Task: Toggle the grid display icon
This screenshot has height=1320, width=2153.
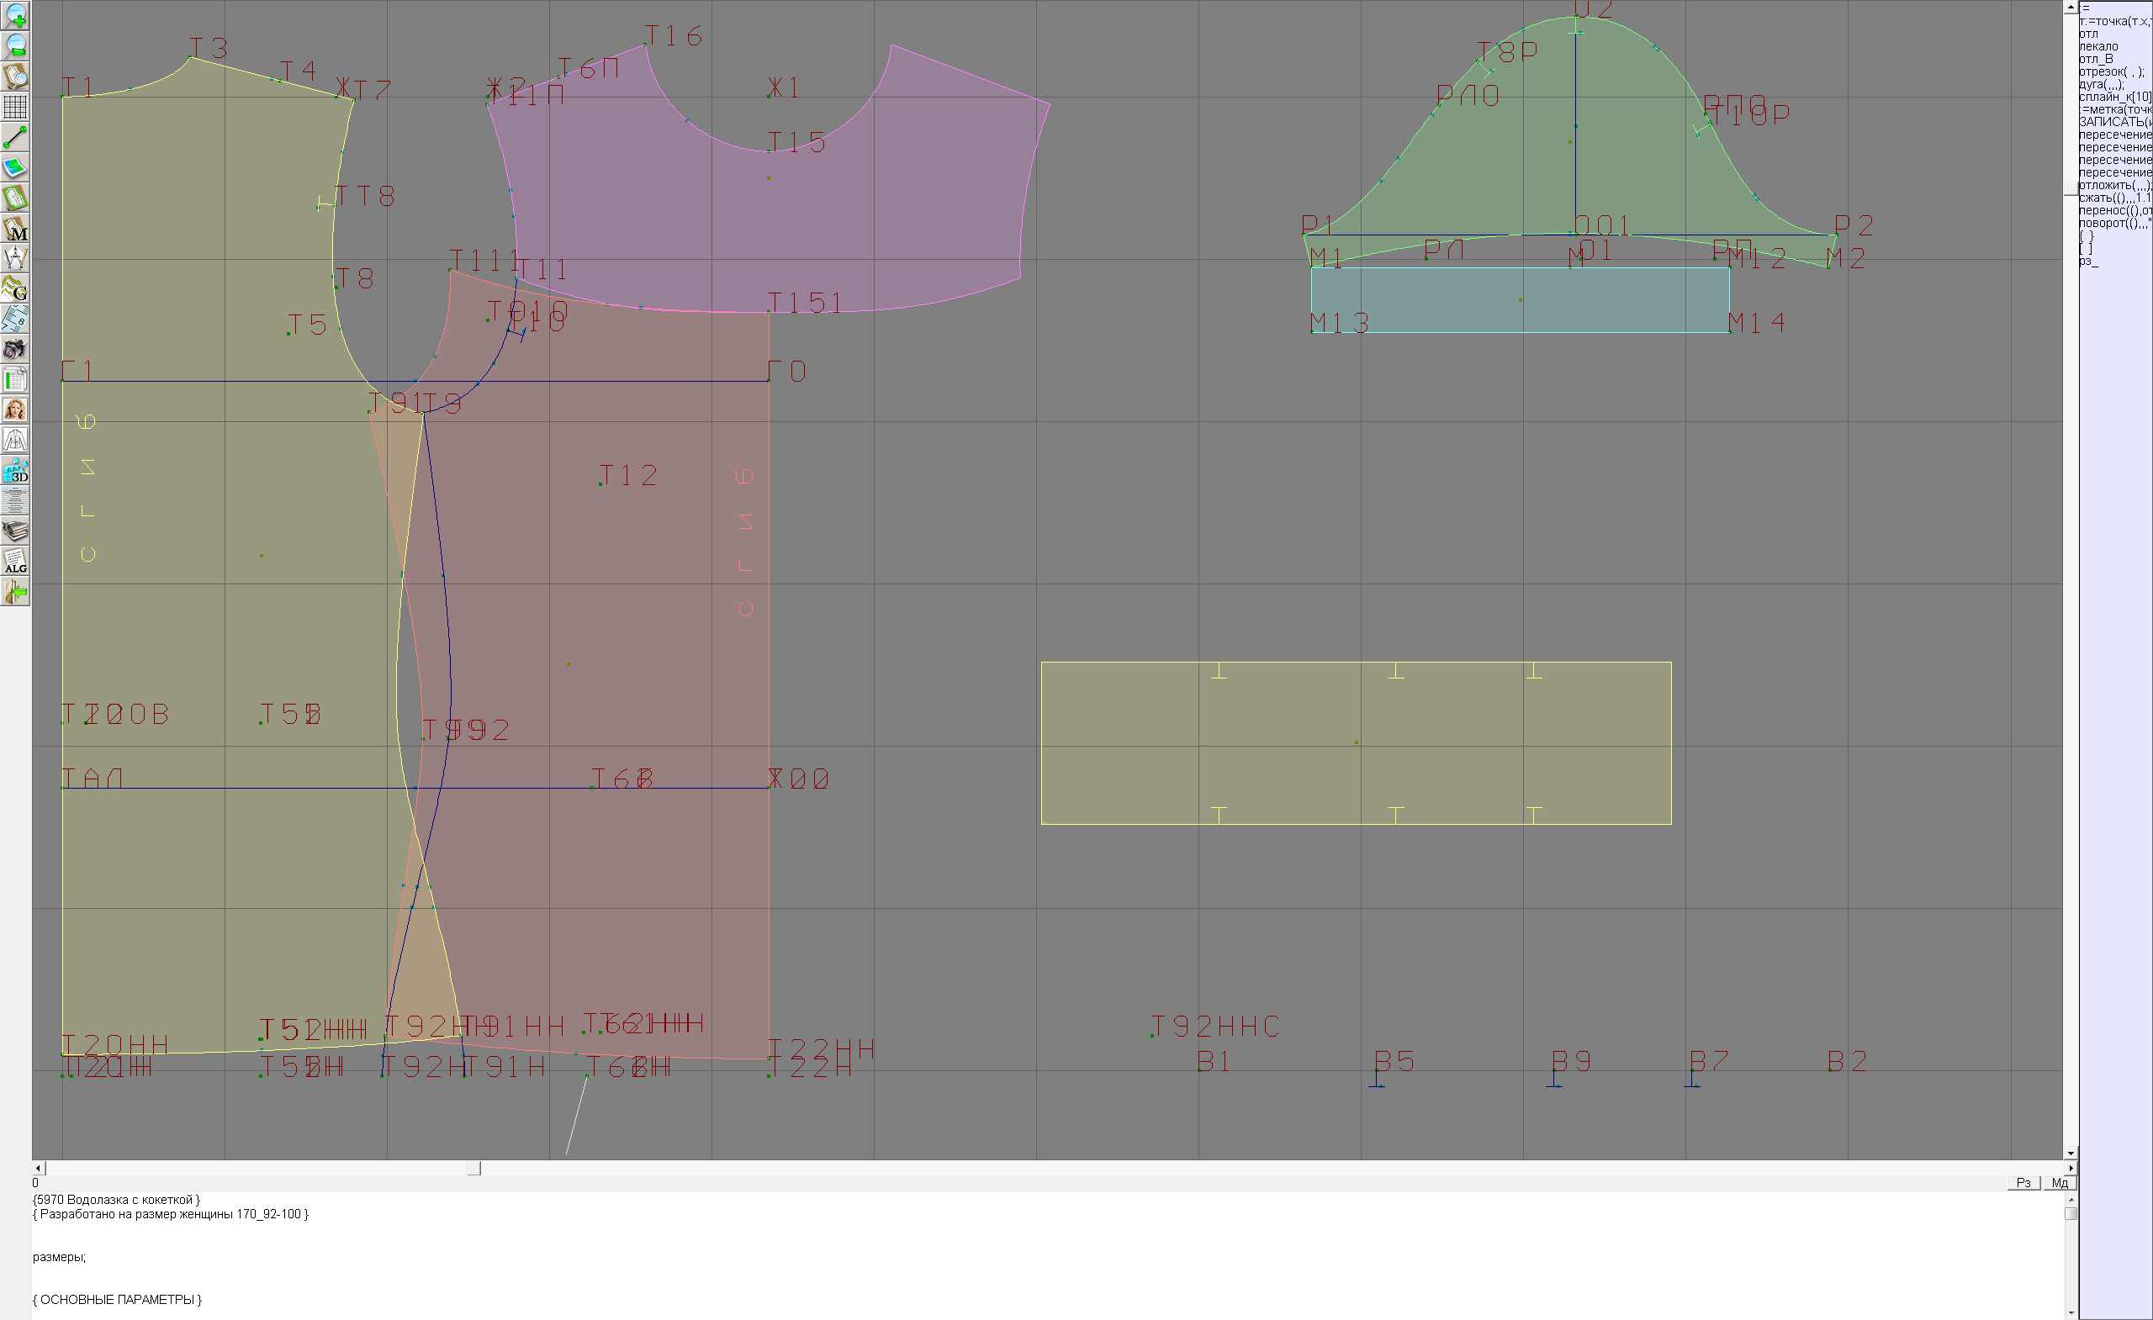Action: [x=15, y=107]
